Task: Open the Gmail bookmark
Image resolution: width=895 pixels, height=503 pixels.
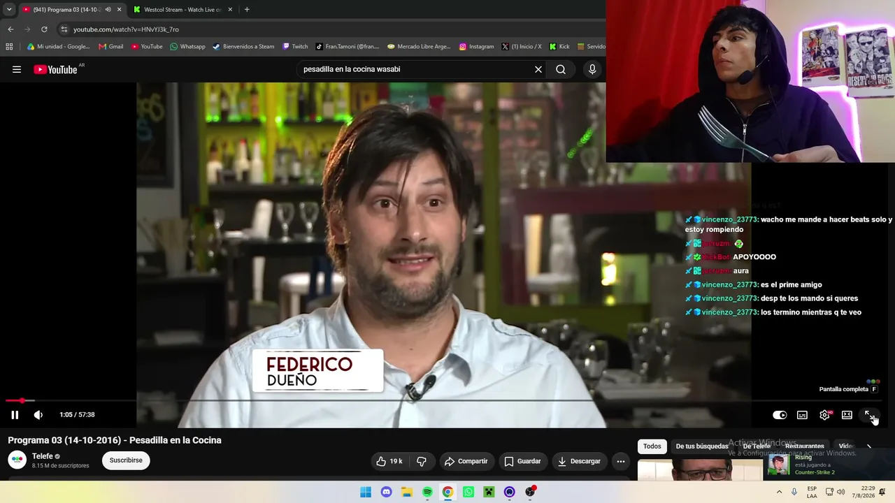Action: [110, 47]
